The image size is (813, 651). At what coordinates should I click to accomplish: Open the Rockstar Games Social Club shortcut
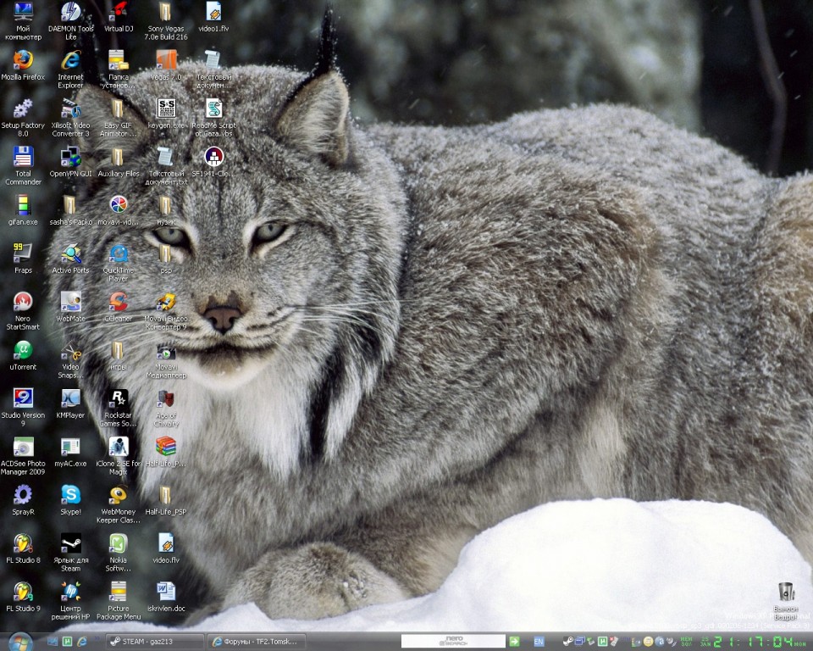pyautogui.click(x=119, y=399)
